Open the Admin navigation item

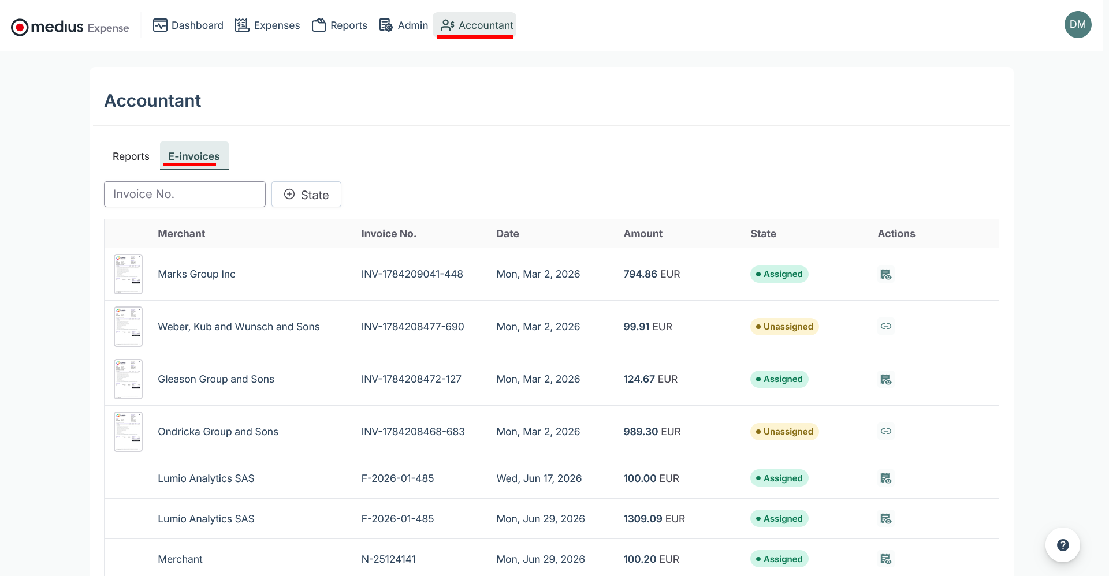tap(403, 25)
